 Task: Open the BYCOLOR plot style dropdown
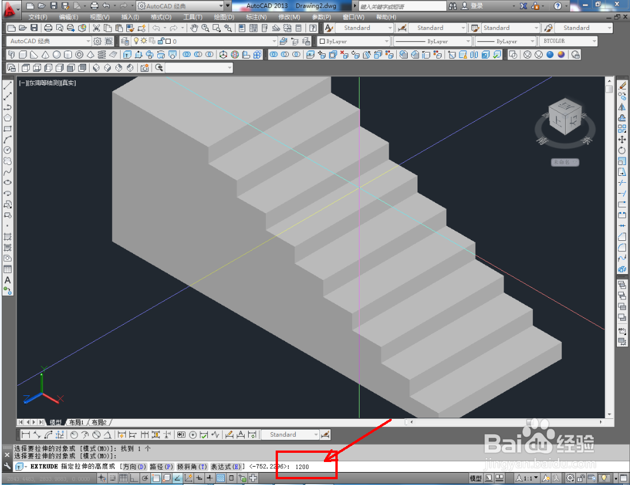point(594,41)
